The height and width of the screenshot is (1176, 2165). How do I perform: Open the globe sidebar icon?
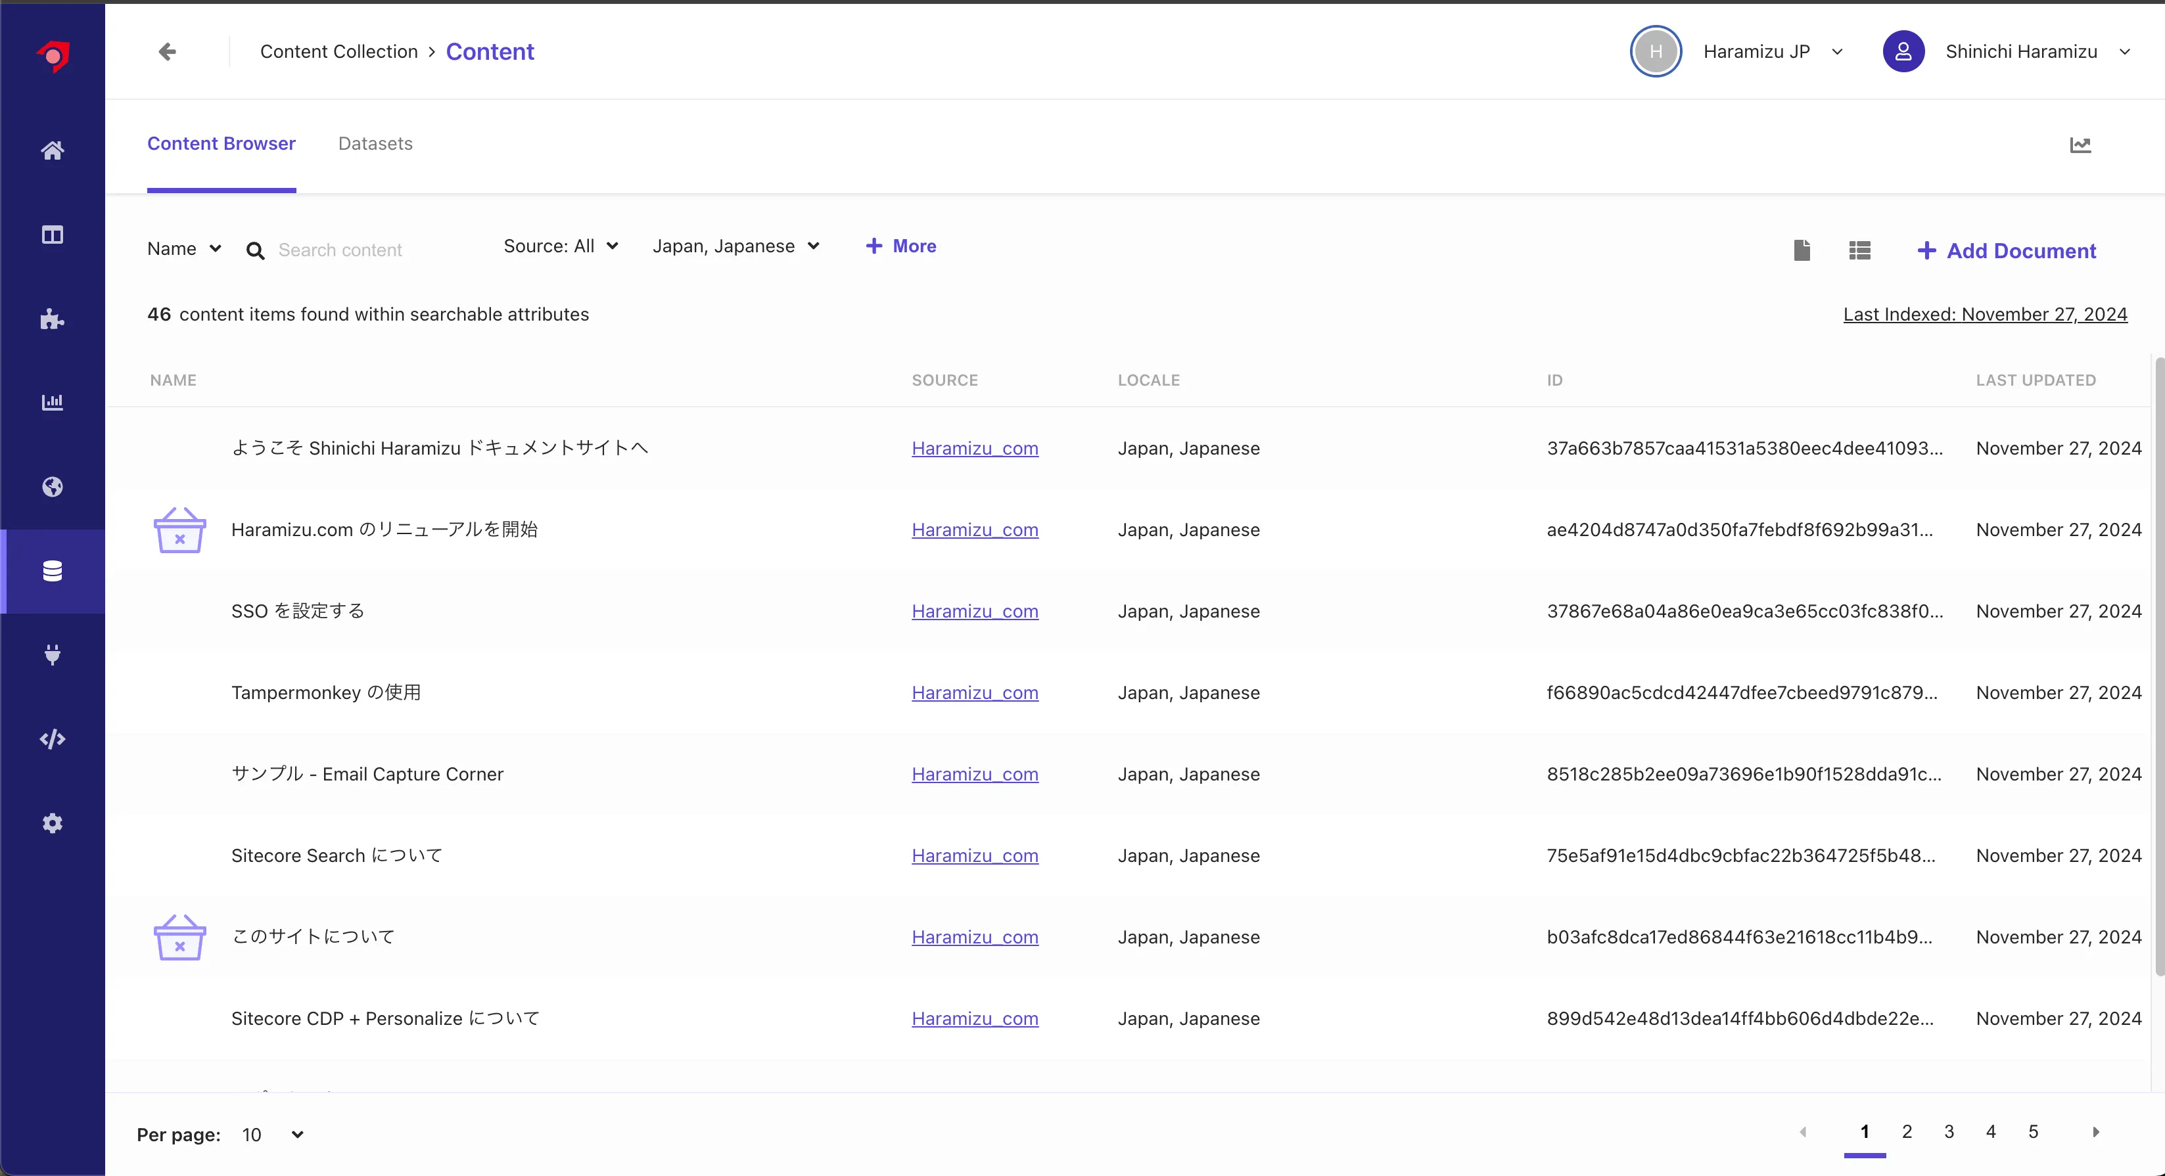52,486
